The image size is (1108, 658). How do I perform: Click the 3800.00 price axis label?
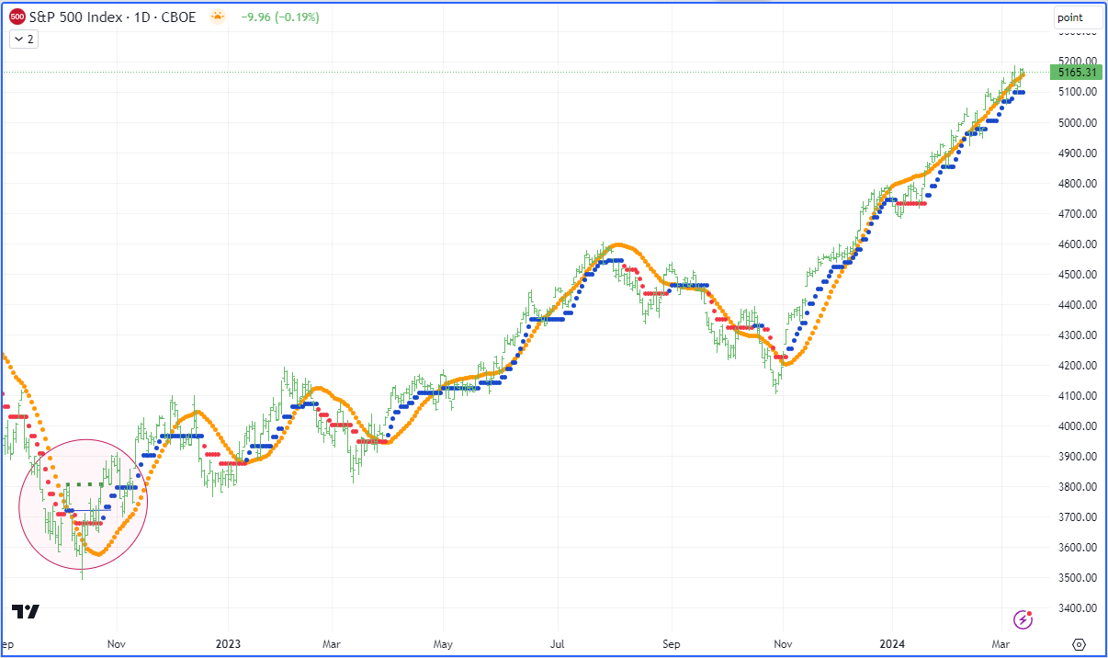[1078, 486]
